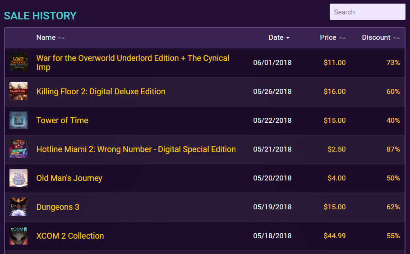This screenshot has width=410, height=254.
Task: Click the Killing Floor 2 cover thumbnail
Action: 18,91
